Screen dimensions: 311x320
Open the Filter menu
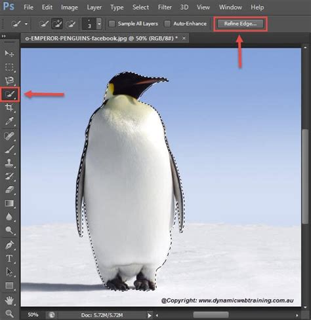[x=165, y=7]
